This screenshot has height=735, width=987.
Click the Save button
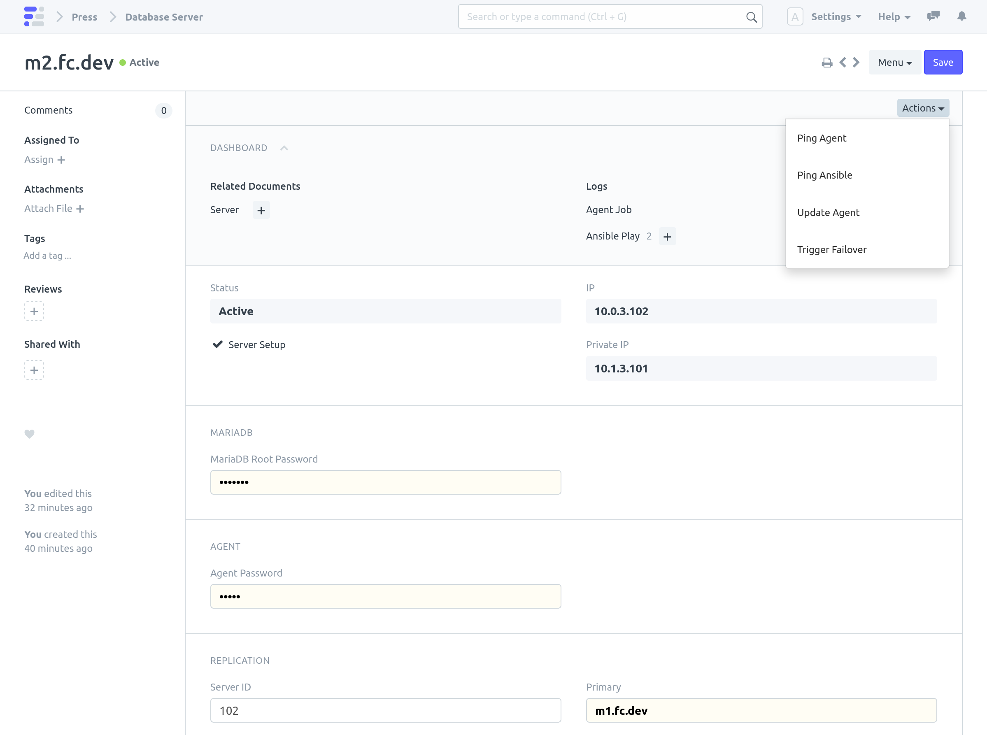coord(943,62)
